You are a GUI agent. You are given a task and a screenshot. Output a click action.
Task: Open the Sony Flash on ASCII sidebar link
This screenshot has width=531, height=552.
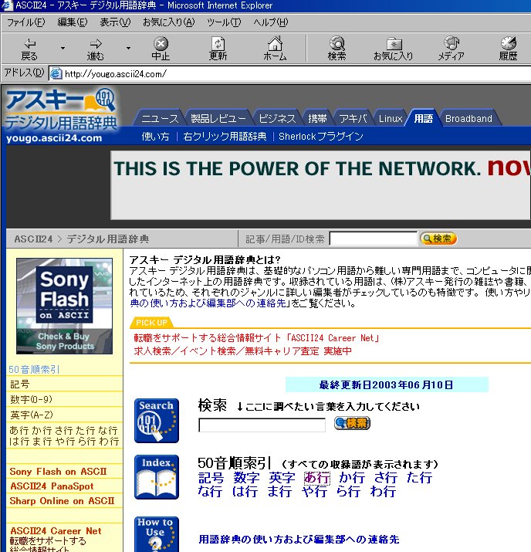click(58, 472)
